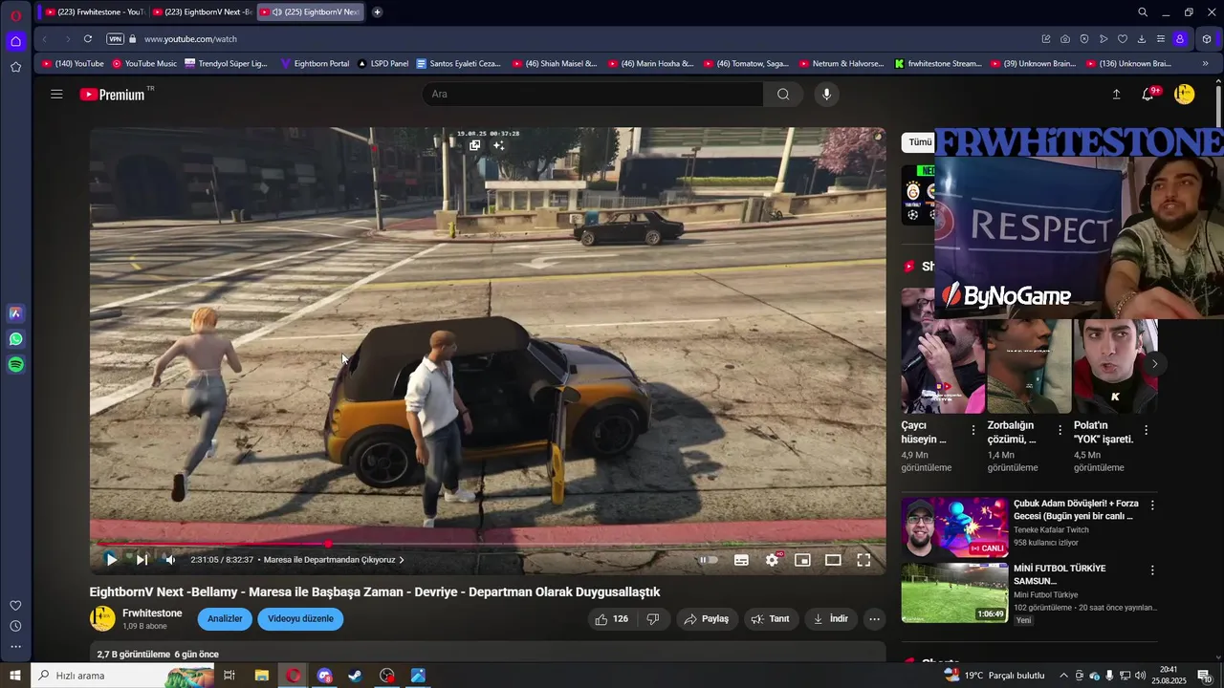
Task: Click the address bar URL
Action: (x=190, y=39)
